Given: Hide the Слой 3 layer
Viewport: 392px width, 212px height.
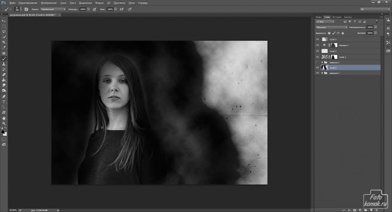Looking at the screenshot, I should (318, 39).
